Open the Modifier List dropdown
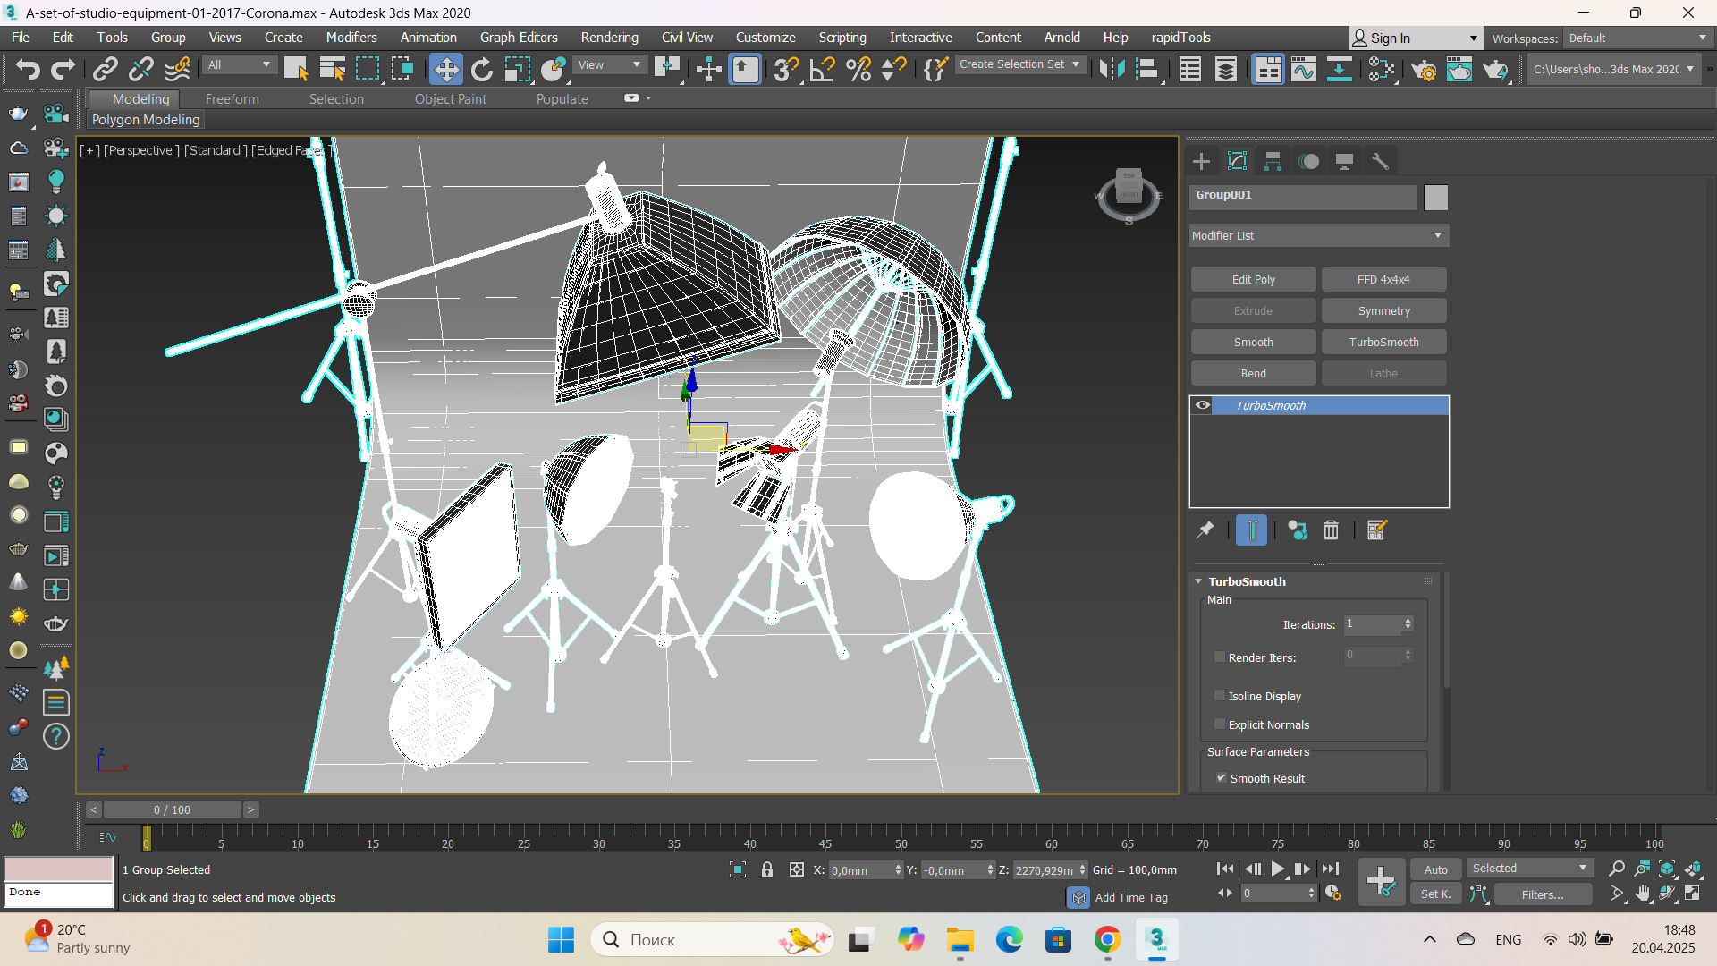The image size is (1717, 966). point(1318,235)
